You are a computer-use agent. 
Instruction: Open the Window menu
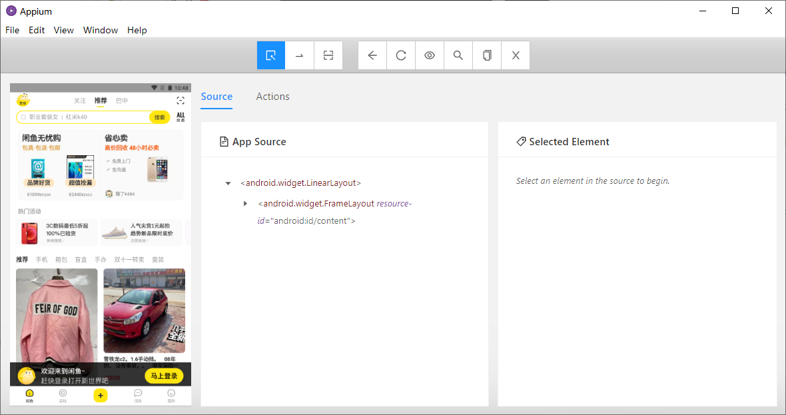click(101, 30)
